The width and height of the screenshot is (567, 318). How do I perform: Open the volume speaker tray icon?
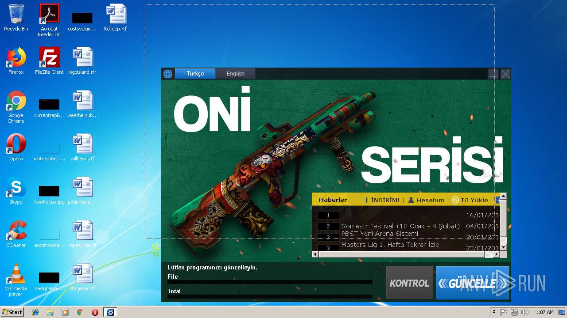tap(525, 312)
